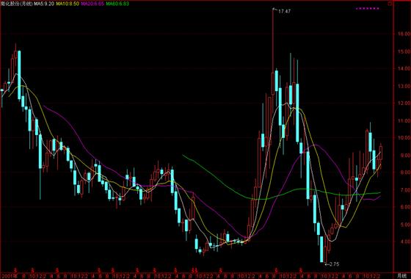Select the cyan candlestick at 2.75 low
This screenshot has height=279, width=411.
point(321,249)
